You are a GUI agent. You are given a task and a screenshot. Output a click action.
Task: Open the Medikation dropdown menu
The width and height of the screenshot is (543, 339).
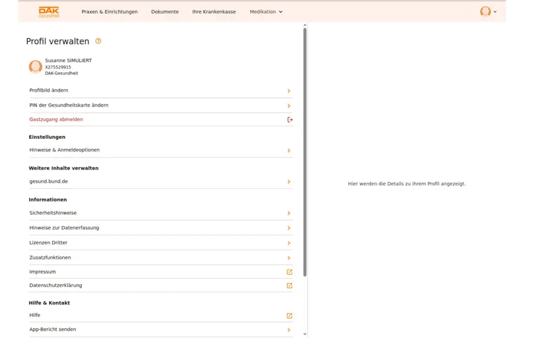click(x=266, y=12)
